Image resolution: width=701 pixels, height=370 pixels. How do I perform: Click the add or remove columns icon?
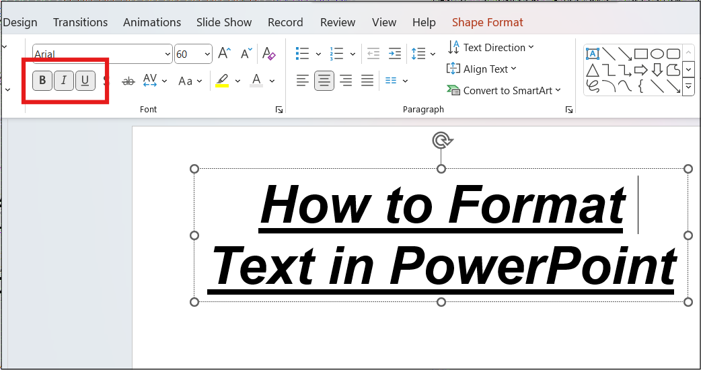[391, 81]
